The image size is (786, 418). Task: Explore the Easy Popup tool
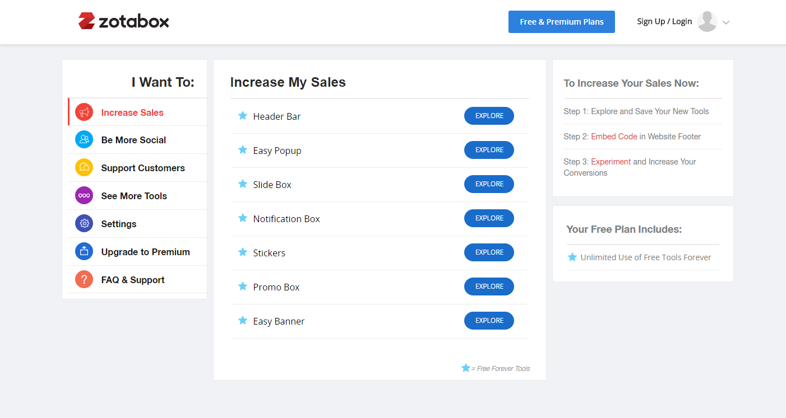[x=489, y=150]
